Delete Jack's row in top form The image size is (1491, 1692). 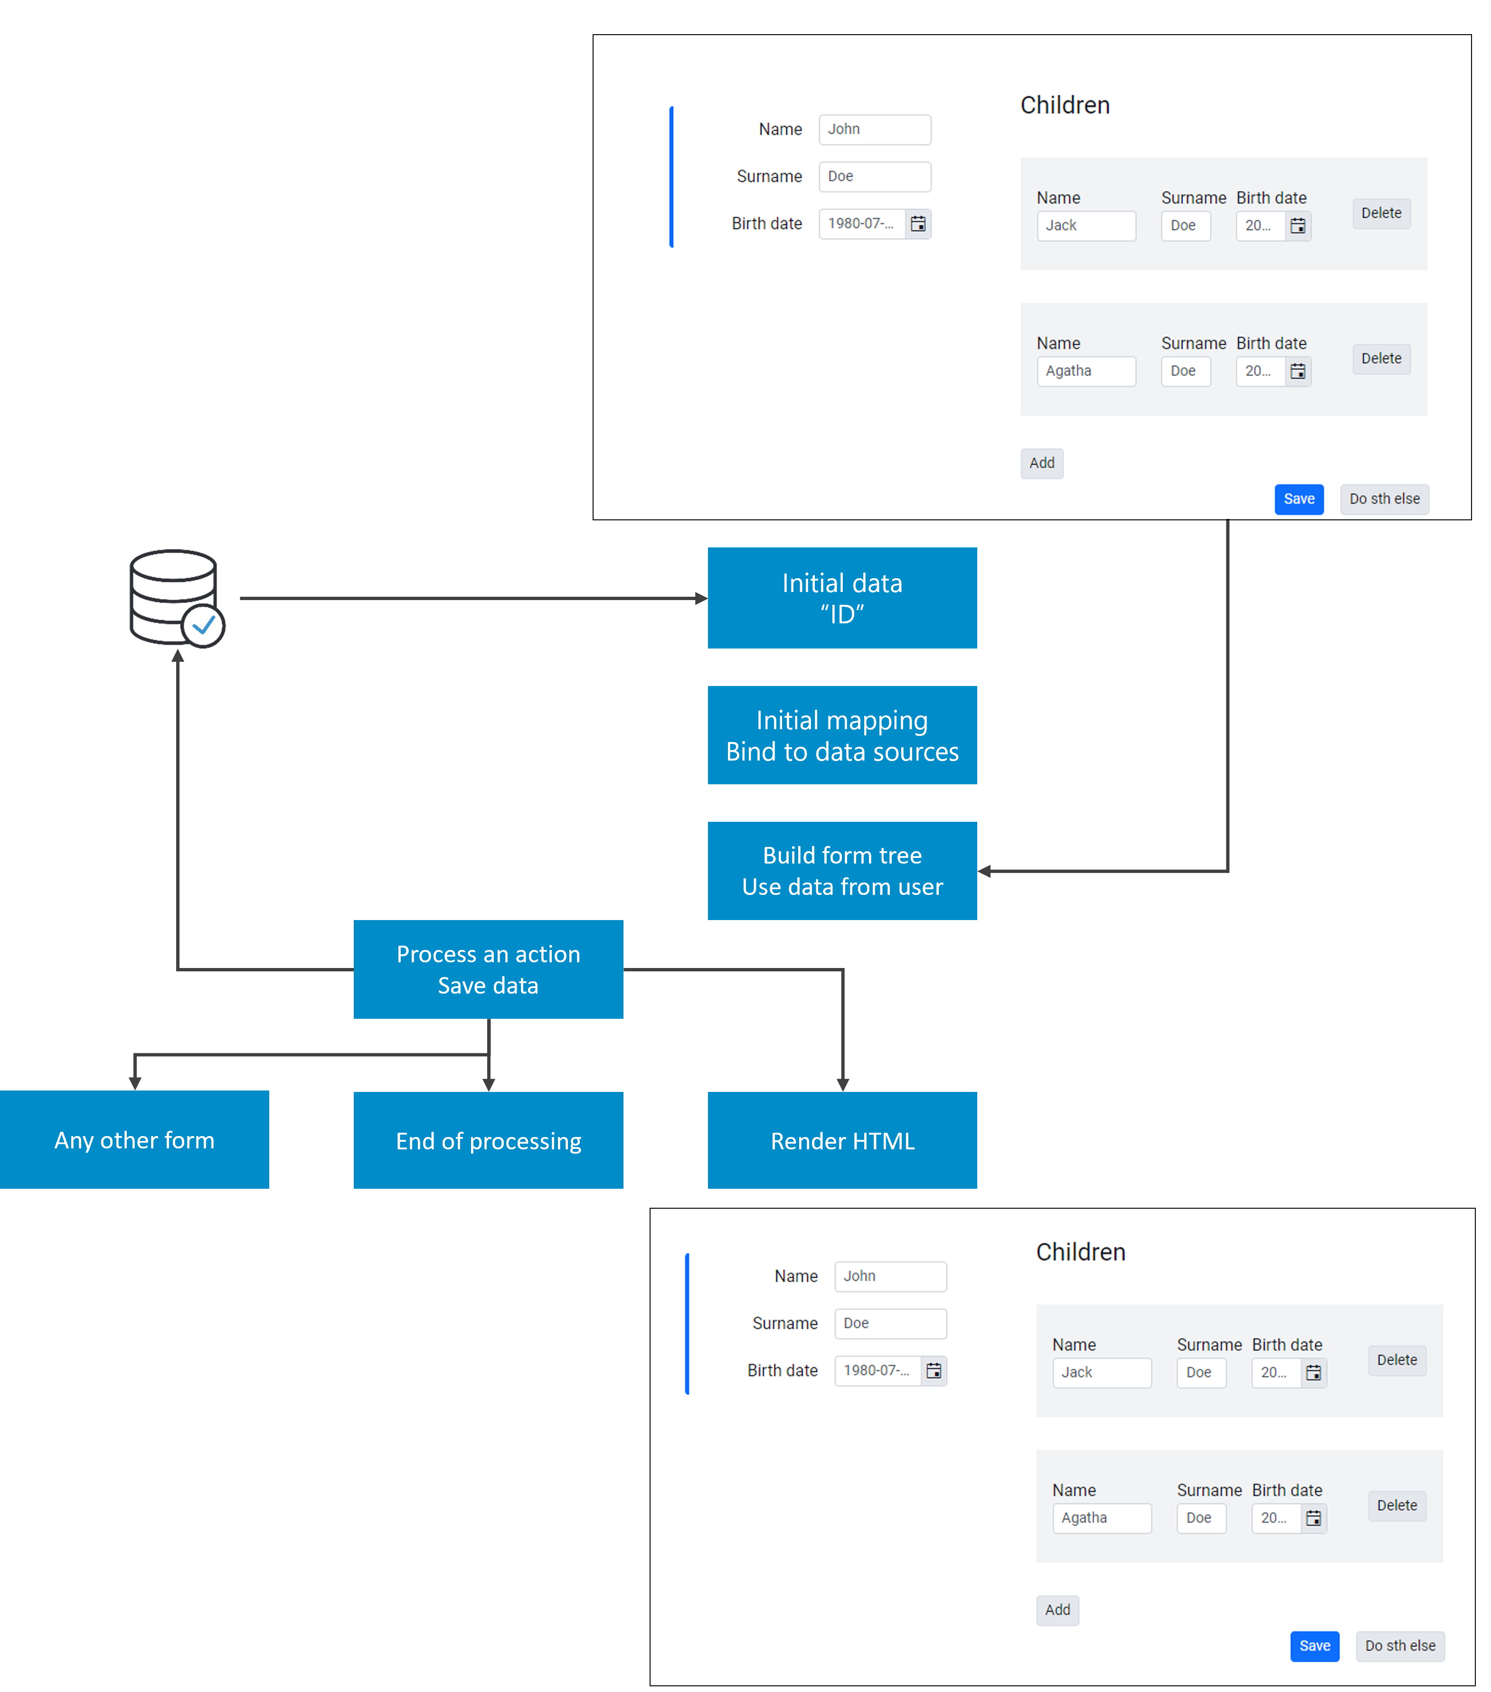coord(1382,213)
